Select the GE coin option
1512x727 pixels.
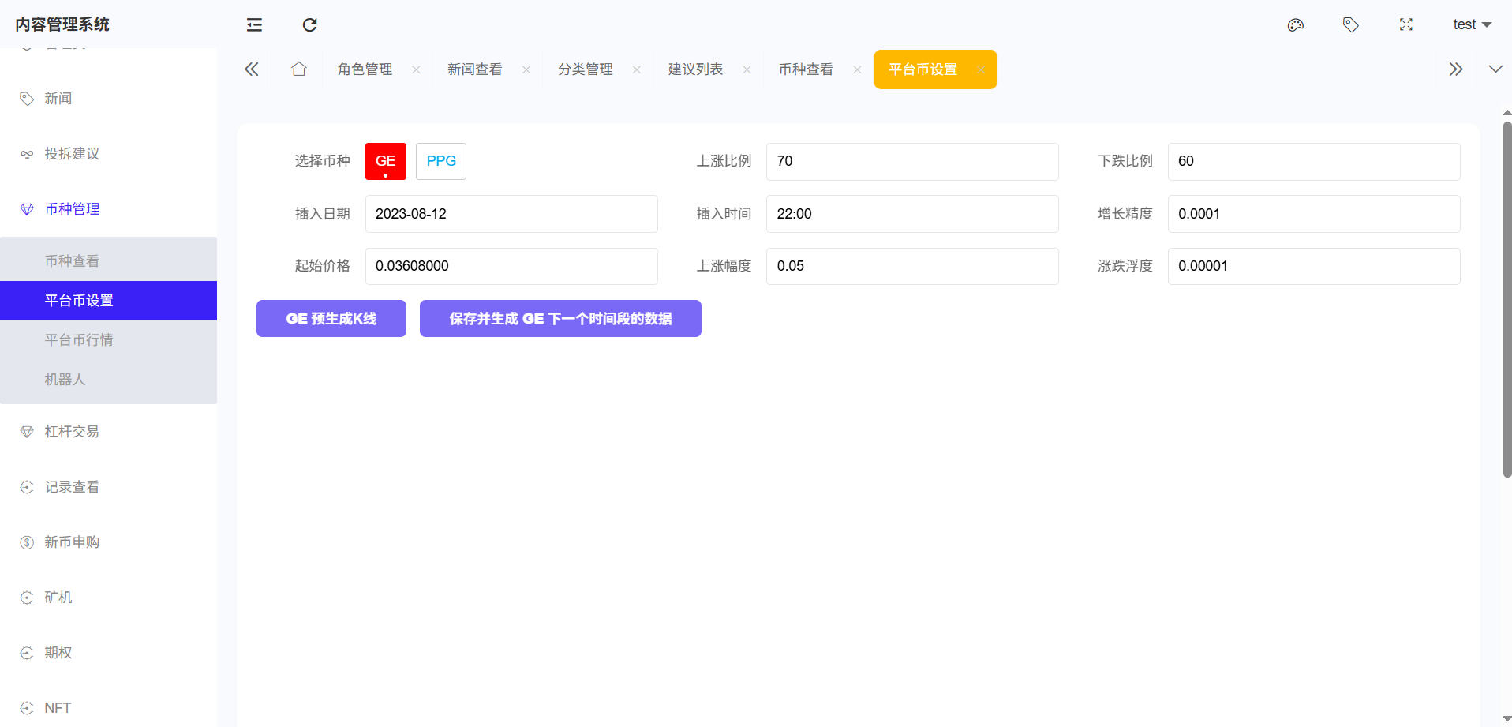[385, 161]
